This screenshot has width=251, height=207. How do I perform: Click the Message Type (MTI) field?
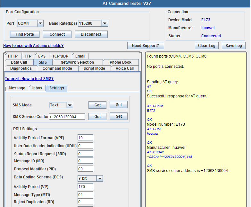[x=86, y=194]
